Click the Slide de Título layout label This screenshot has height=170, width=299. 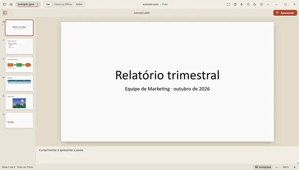(25, 167)
